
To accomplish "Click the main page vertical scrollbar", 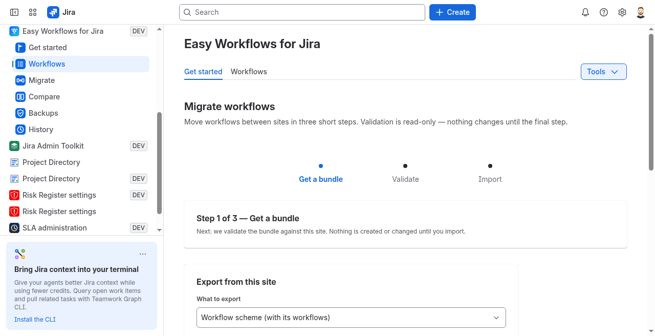I will click(651, 102).
